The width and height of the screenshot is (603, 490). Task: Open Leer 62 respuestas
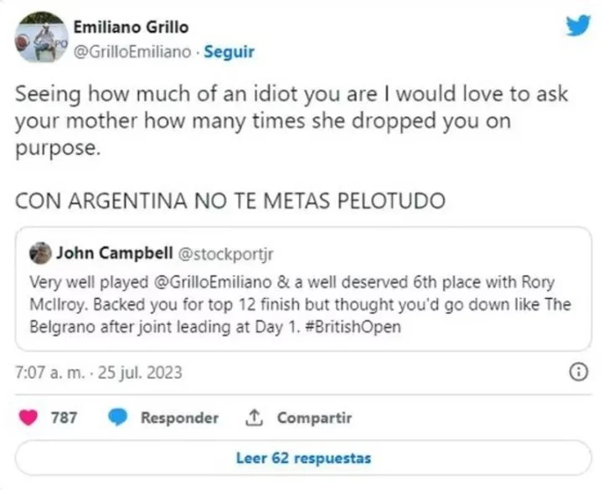[303, 458]
